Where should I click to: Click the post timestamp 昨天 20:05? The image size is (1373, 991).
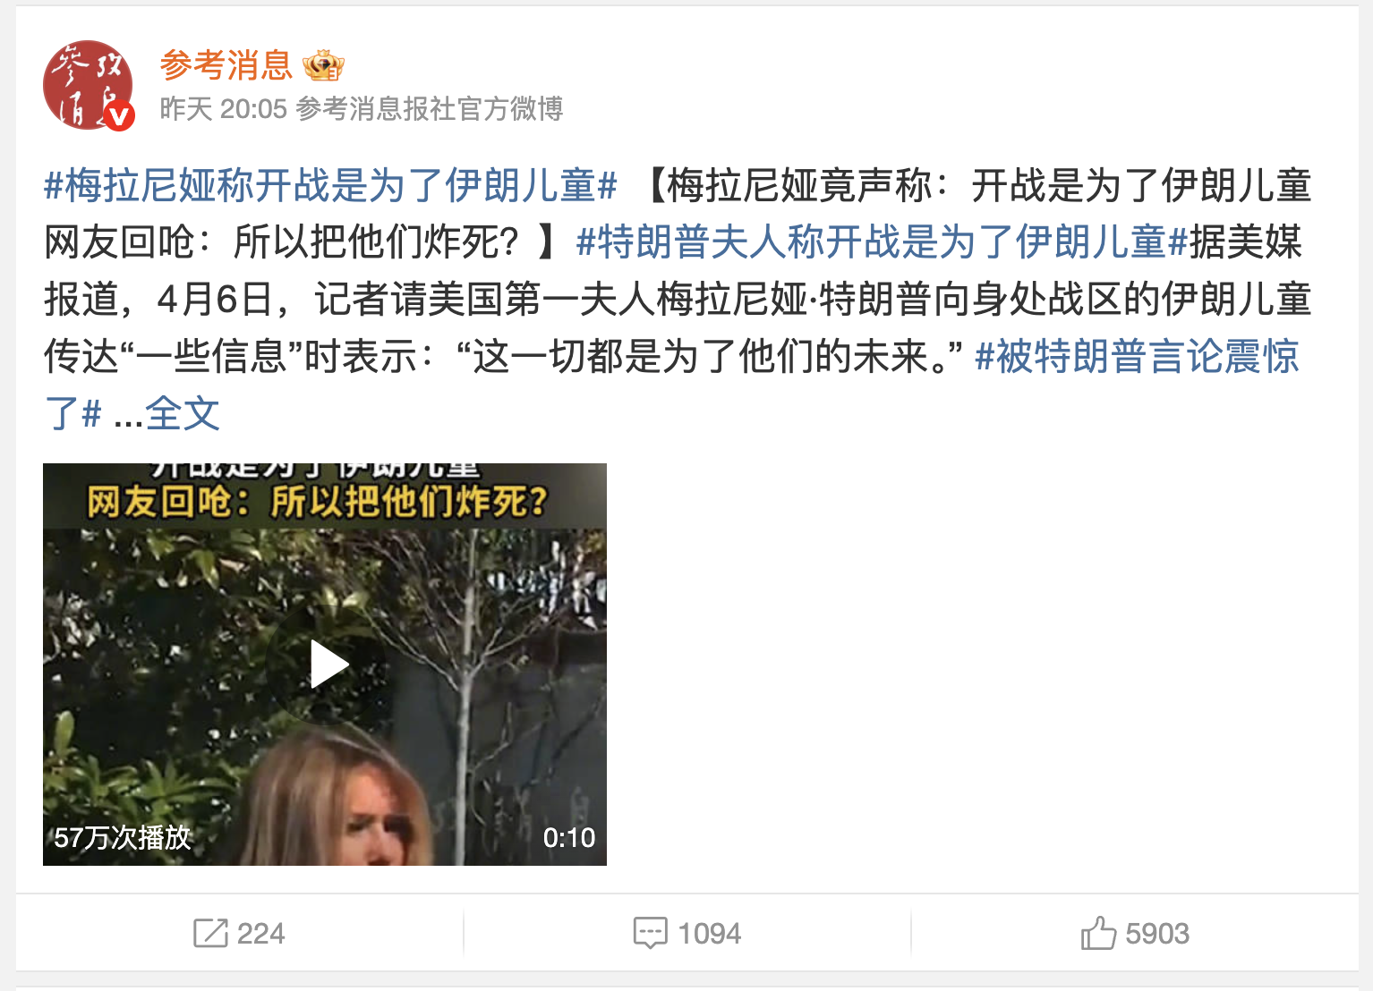click(x=223, y=108)
